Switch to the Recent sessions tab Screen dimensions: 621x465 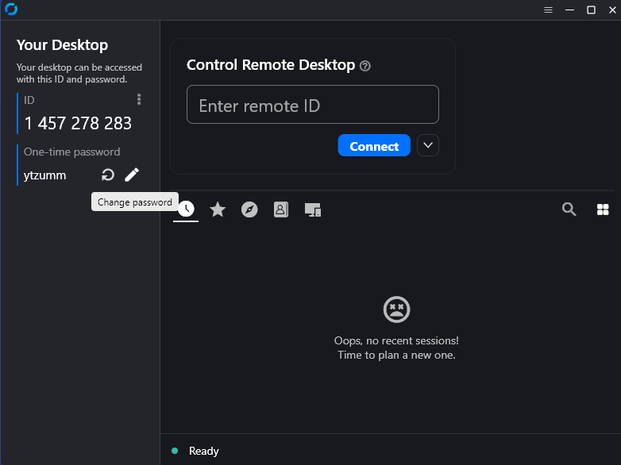(186, 209)
